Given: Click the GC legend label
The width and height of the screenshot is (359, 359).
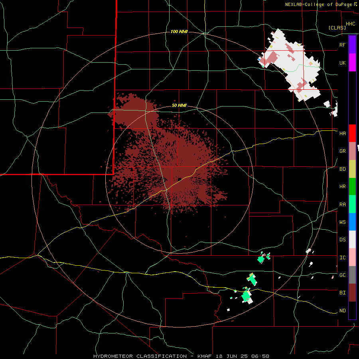Looking at the screenshot, I should (x=342, y=275).
